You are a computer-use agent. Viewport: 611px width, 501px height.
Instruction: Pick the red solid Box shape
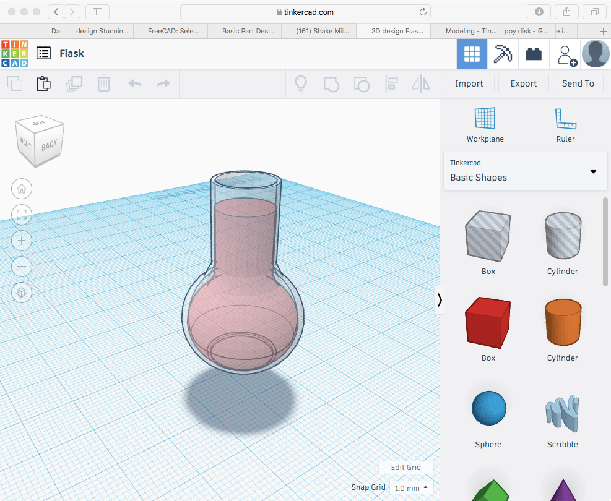pyautogui.click(x=488, y=323)
